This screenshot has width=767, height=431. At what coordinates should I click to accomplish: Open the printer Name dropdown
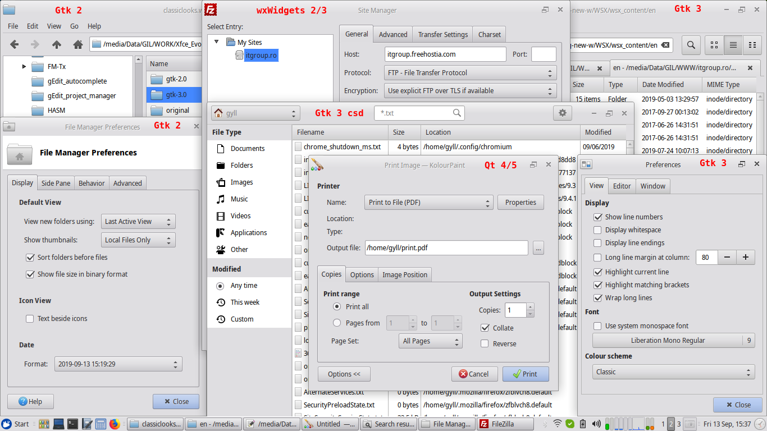click(429, 202)
